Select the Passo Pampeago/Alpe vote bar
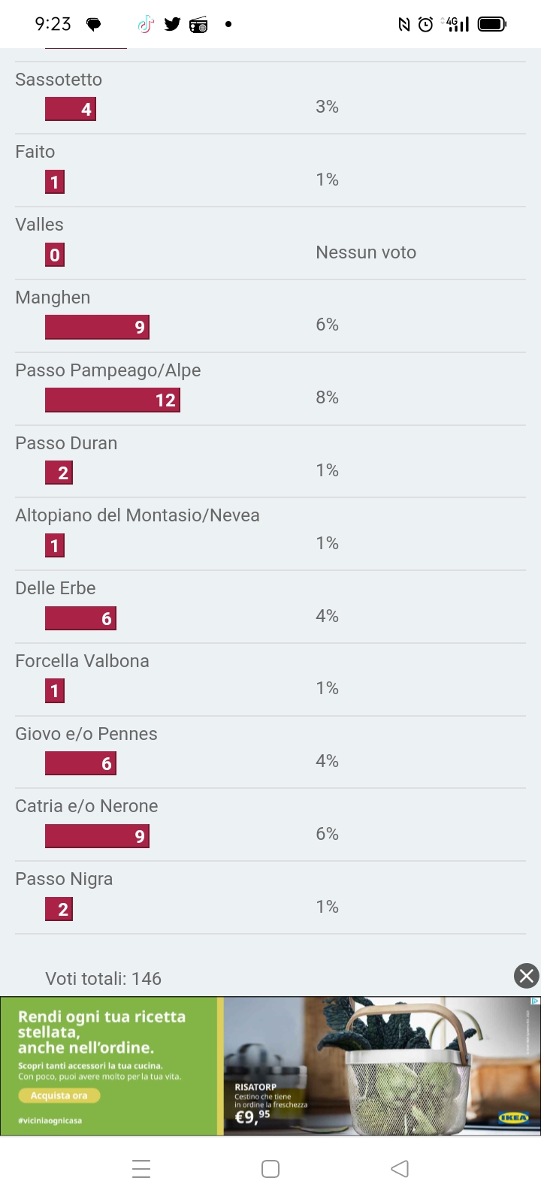The width and height of the screenshot is (541, 1202). click(113, 400)
